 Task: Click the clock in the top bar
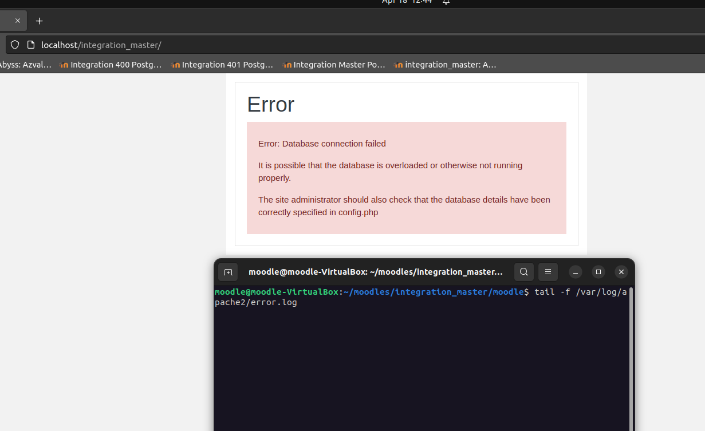tap(407, 2)
